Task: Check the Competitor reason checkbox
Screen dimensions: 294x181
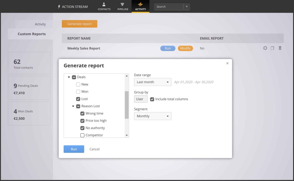Action: tap(82, 135)
